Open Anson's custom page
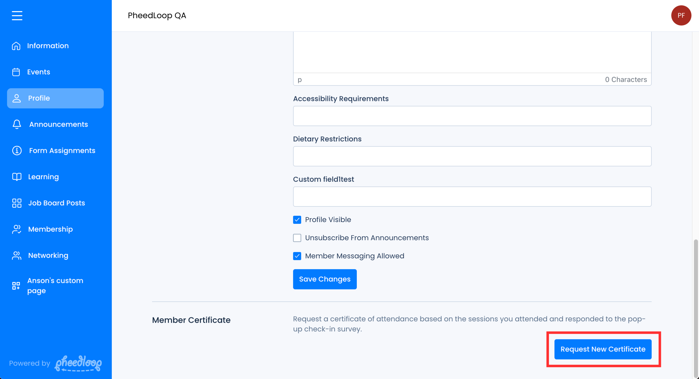This screenshot has width=699, height=379. tap(55, 286)
